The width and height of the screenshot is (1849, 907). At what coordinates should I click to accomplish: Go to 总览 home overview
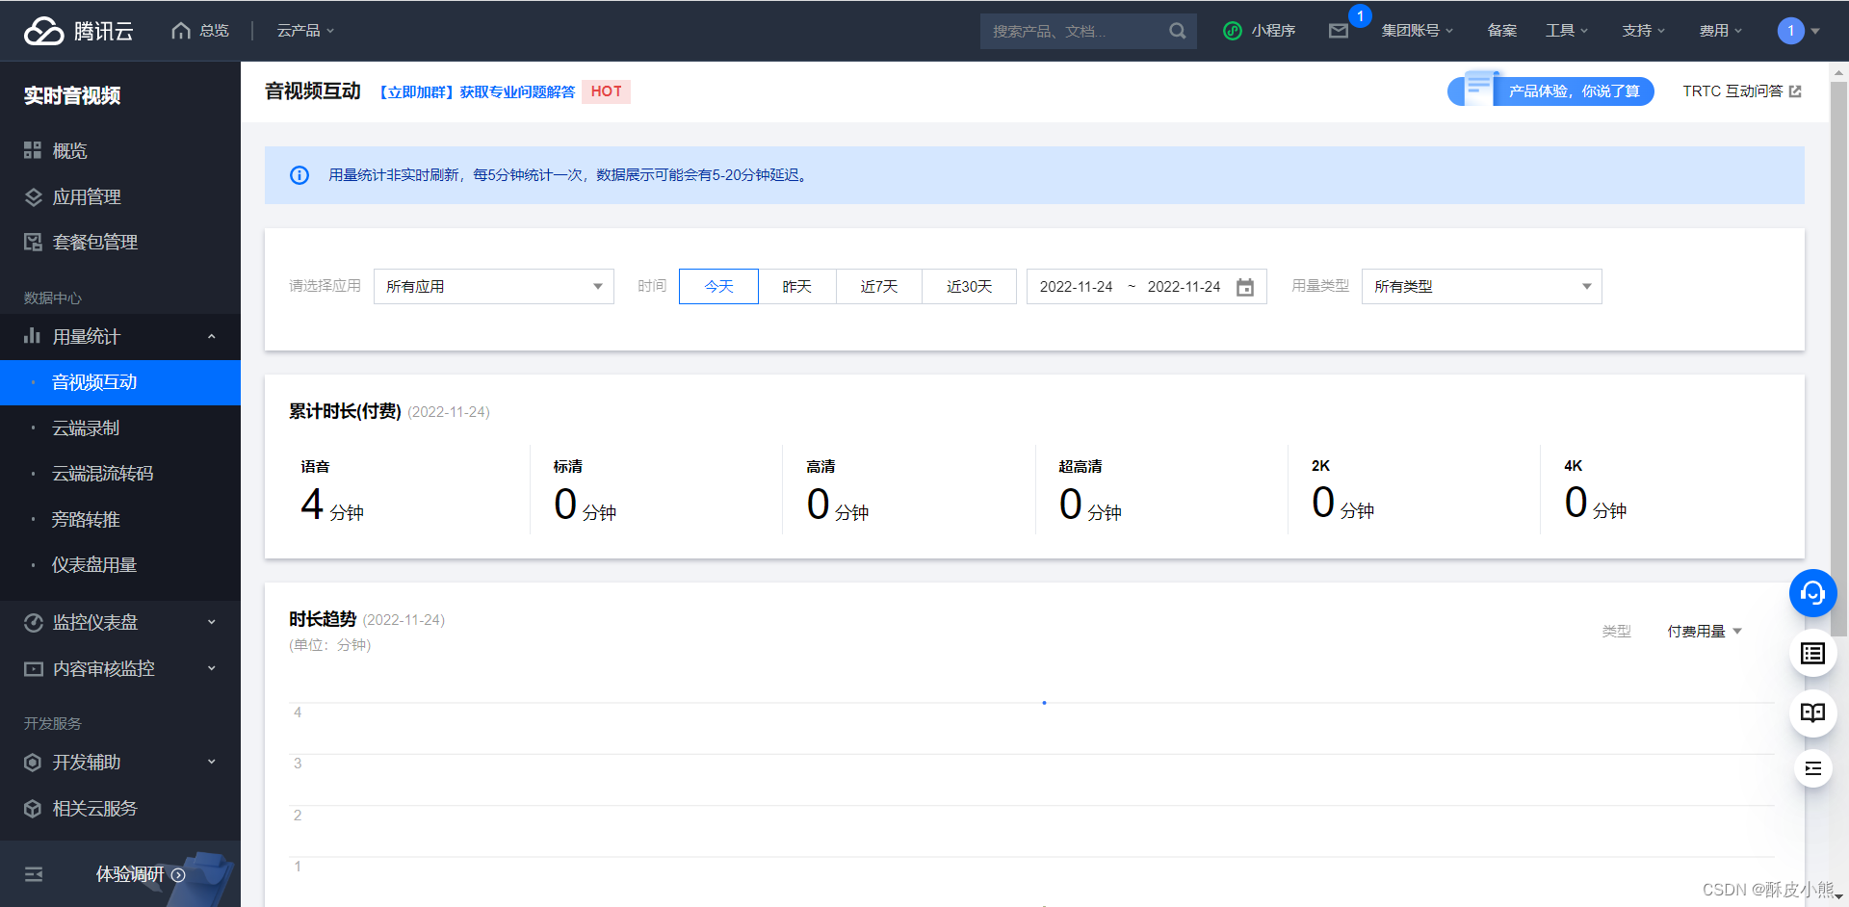pyautogui.click(x=200, y=31)
